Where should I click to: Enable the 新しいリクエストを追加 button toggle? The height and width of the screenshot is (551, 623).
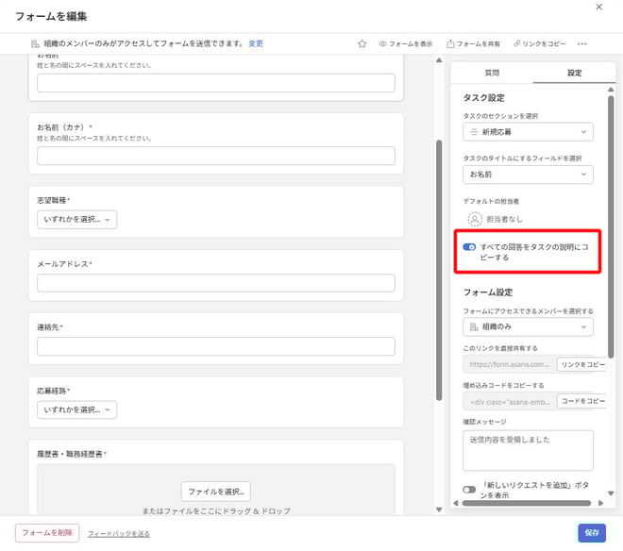pyautogui.click(x=469, y=490)
